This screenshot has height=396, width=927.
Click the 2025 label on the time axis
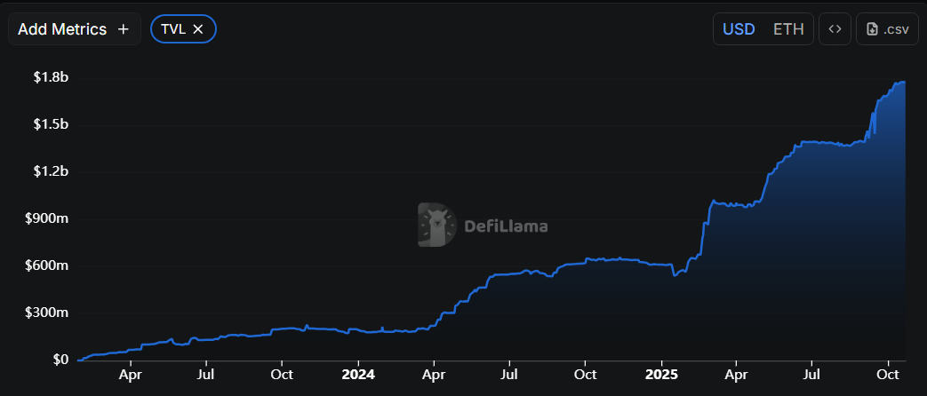point(661,376)
